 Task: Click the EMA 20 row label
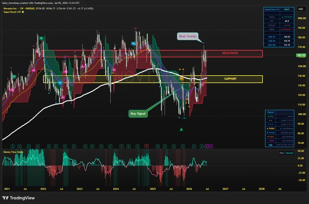point(272,37)
